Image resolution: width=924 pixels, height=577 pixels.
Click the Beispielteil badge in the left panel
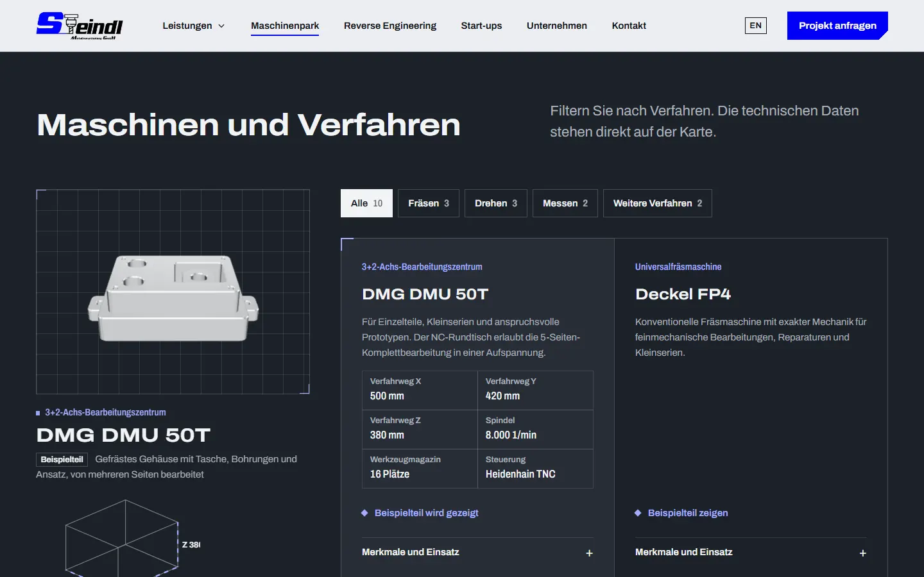click(x=62, y=460)
